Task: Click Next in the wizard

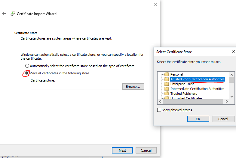Action: [x=122, y=150]
